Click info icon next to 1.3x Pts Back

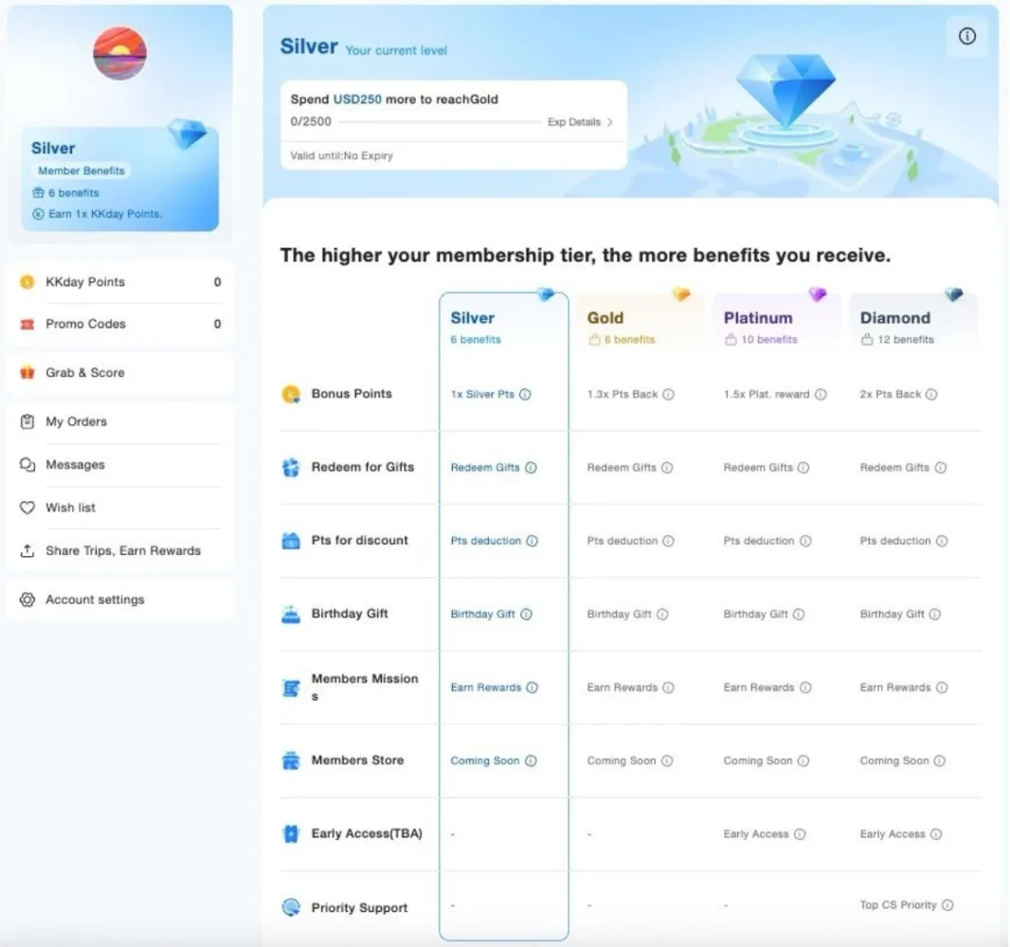pos(669,394)
